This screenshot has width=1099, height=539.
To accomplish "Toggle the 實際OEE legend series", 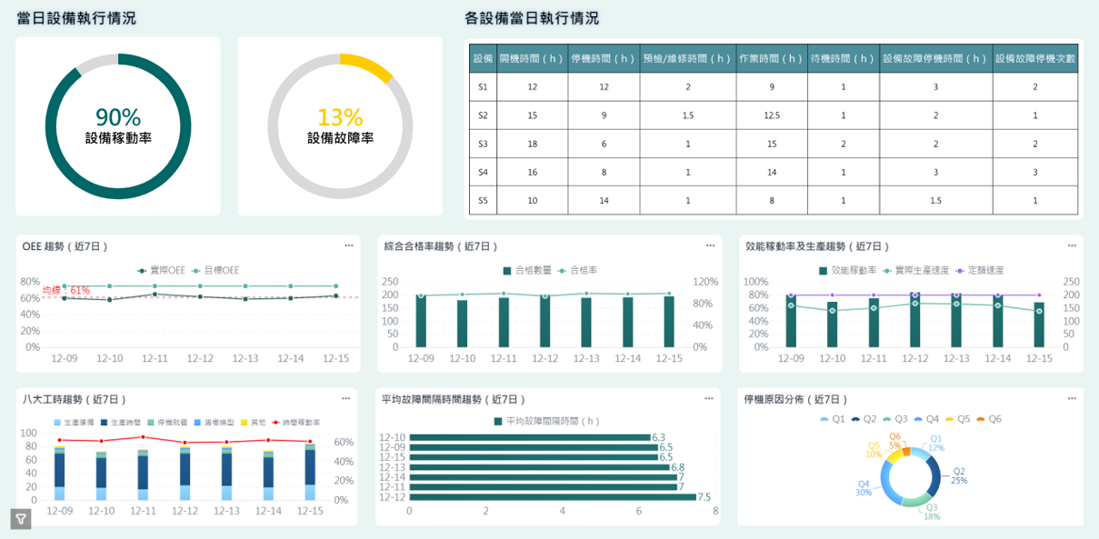I will [161, 271].
